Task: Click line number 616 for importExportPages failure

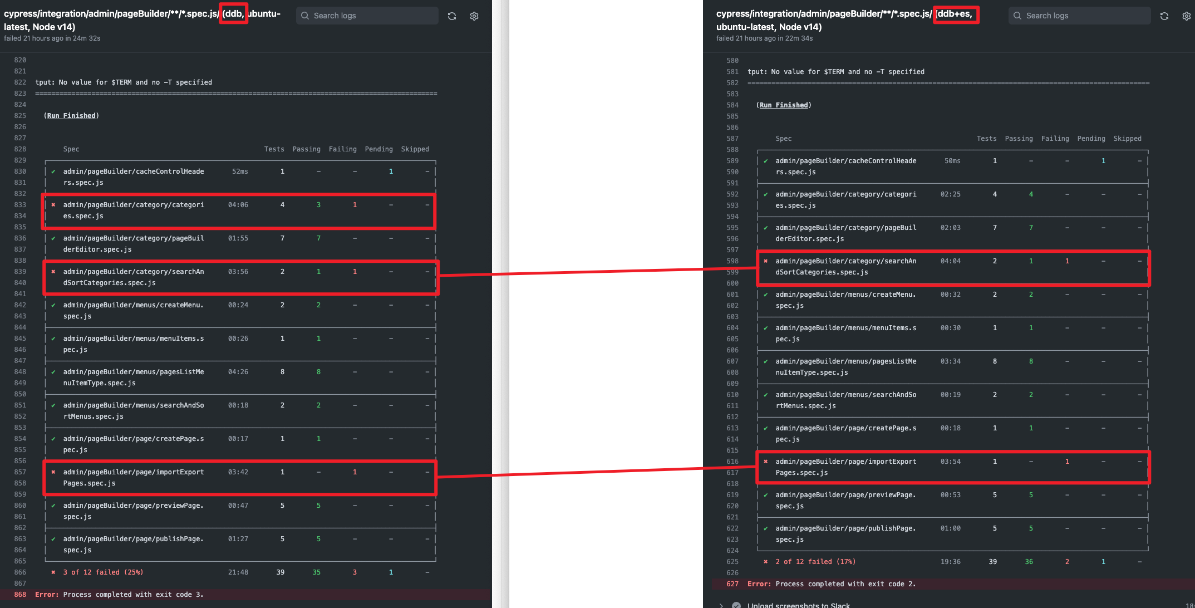Action: click(732, 462)
